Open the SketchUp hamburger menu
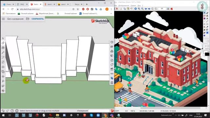Screen dimensions: 210x118 coord(3,19)
